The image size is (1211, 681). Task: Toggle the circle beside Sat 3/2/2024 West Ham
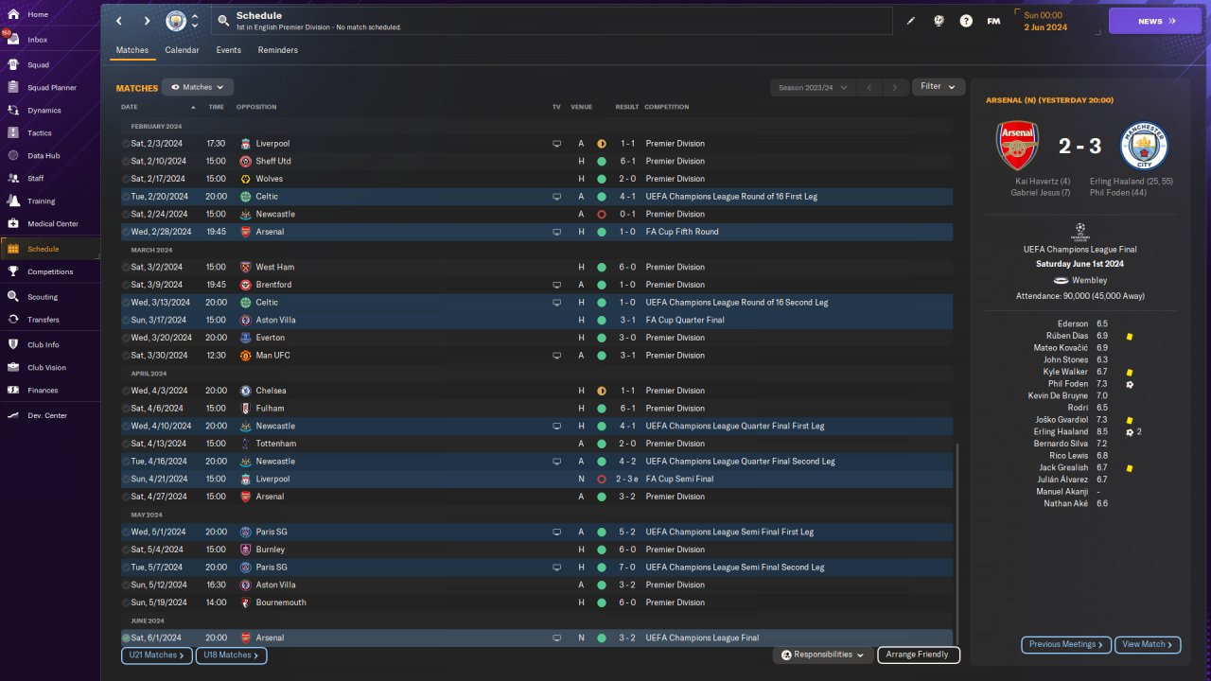[126, 268]
